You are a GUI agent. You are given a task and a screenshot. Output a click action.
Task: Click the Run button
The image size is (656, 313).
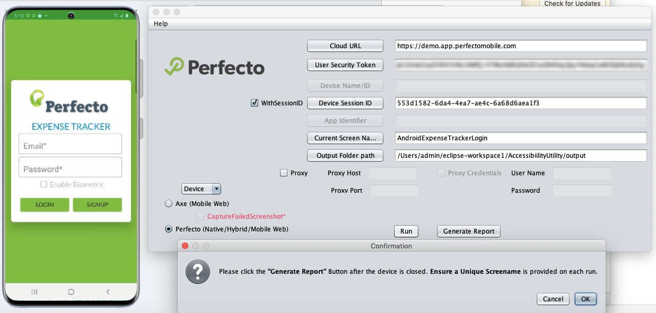coord(406,231)
